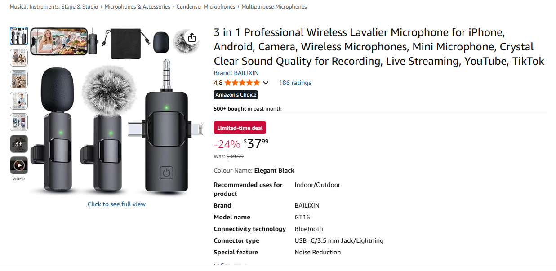Select the fifth gallery thumbnail
This screenshot has width=556, height=271.
[x=18, y=122]
